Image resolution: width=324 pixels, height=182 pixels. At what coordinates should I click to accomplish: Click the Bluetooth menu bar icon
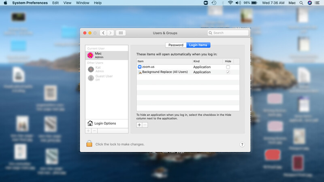coord(222,3)
